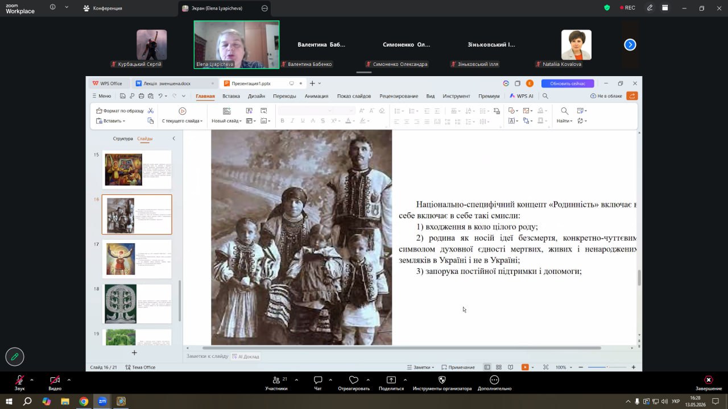Click the save icon in quick toolbar
Image resolution: width=728 pixels, height=409 pixels.
(122, 96)
